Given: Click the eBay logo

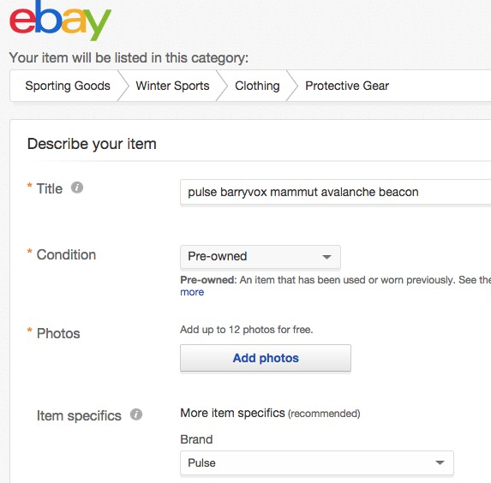Looking at the screenshot, I should pos(61,20).
